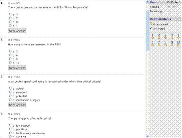Viewport: 182px width, 138px height.
Task: Click Save Answer for question 1
Action: pyautogui.click(x=17, y=31)
